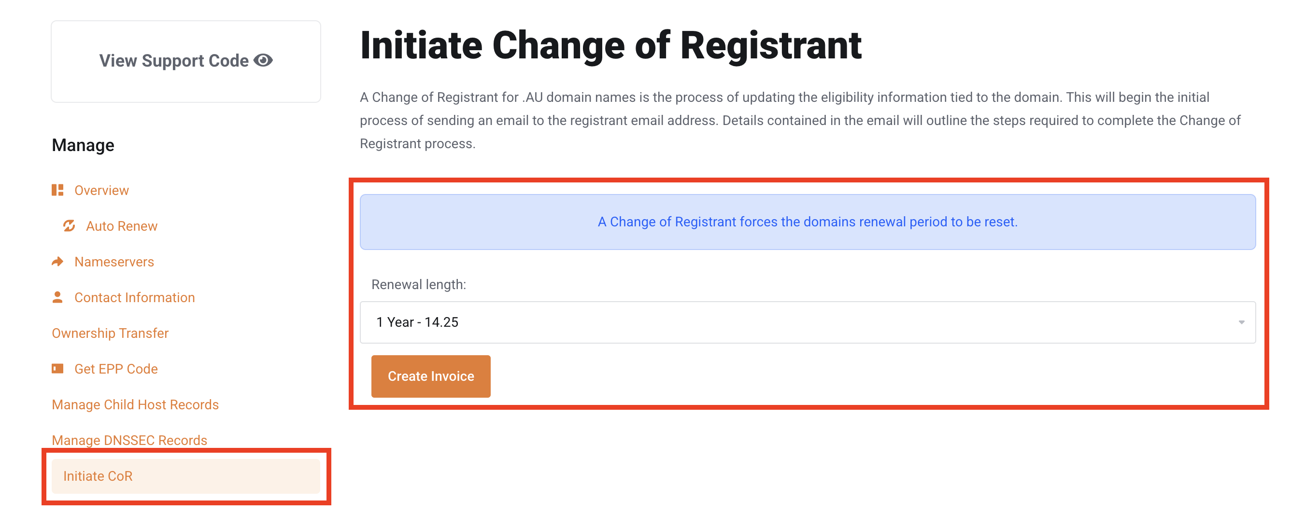Select the Get EPP Code card icon
Image resolution: width=1305 pixels, height=528 pixels.
(x=58, y=368)
